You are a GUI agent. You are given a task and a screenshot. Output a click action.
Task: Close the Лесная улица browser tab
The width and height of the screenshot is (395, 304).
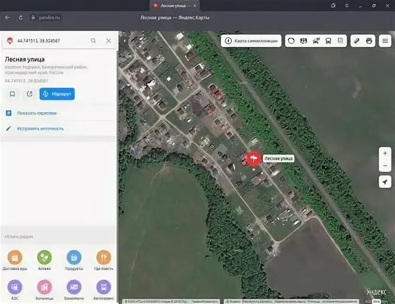point(195,6)
